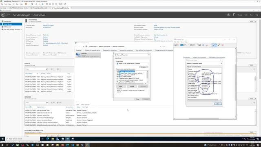Switch to the PRTG Network Monitor tab
The image size is (261, 147).
pos(20,8)
